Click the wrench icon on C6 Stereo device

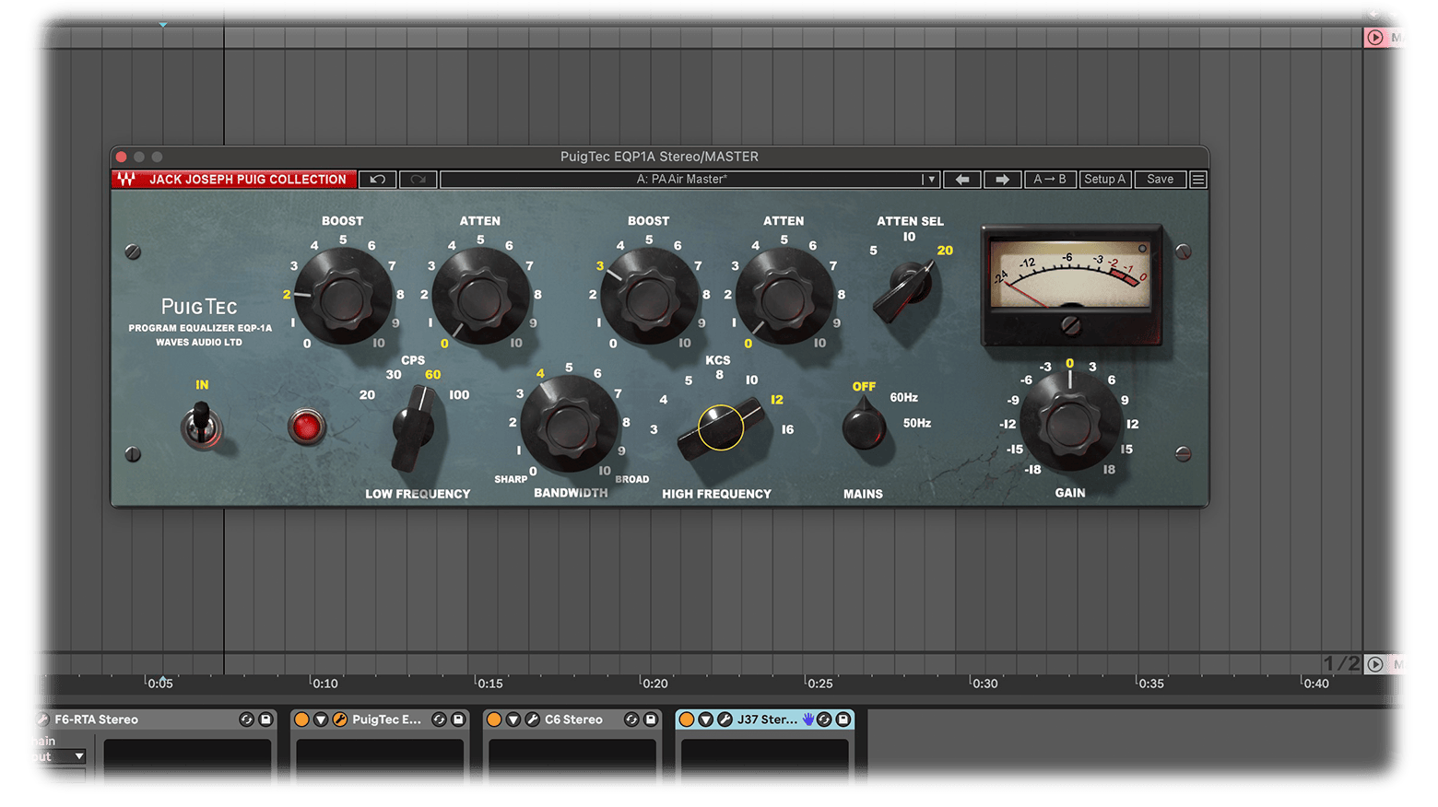tap(532, 719)
